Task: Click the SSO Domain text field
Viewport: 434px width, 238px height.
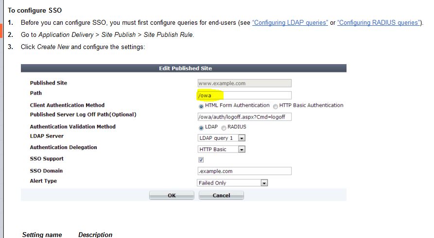Action: pyautogui.click(x=244, y=171)
